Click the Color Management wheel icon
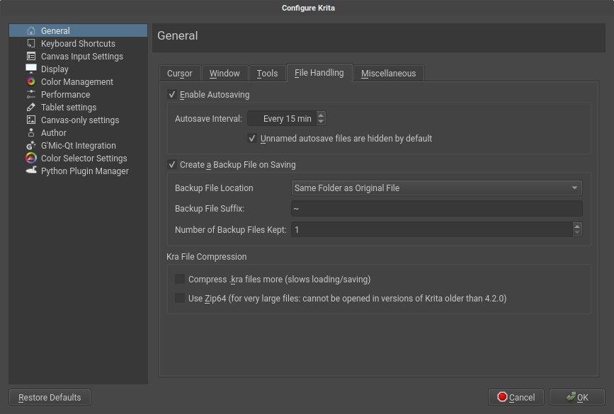Viewport: 614px width, 414px height. tap(31, 82)
